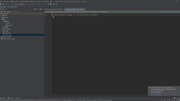Screen dimensions: 180x101
Task: Collapse the main folder arrow
Action: coord(3,21)
